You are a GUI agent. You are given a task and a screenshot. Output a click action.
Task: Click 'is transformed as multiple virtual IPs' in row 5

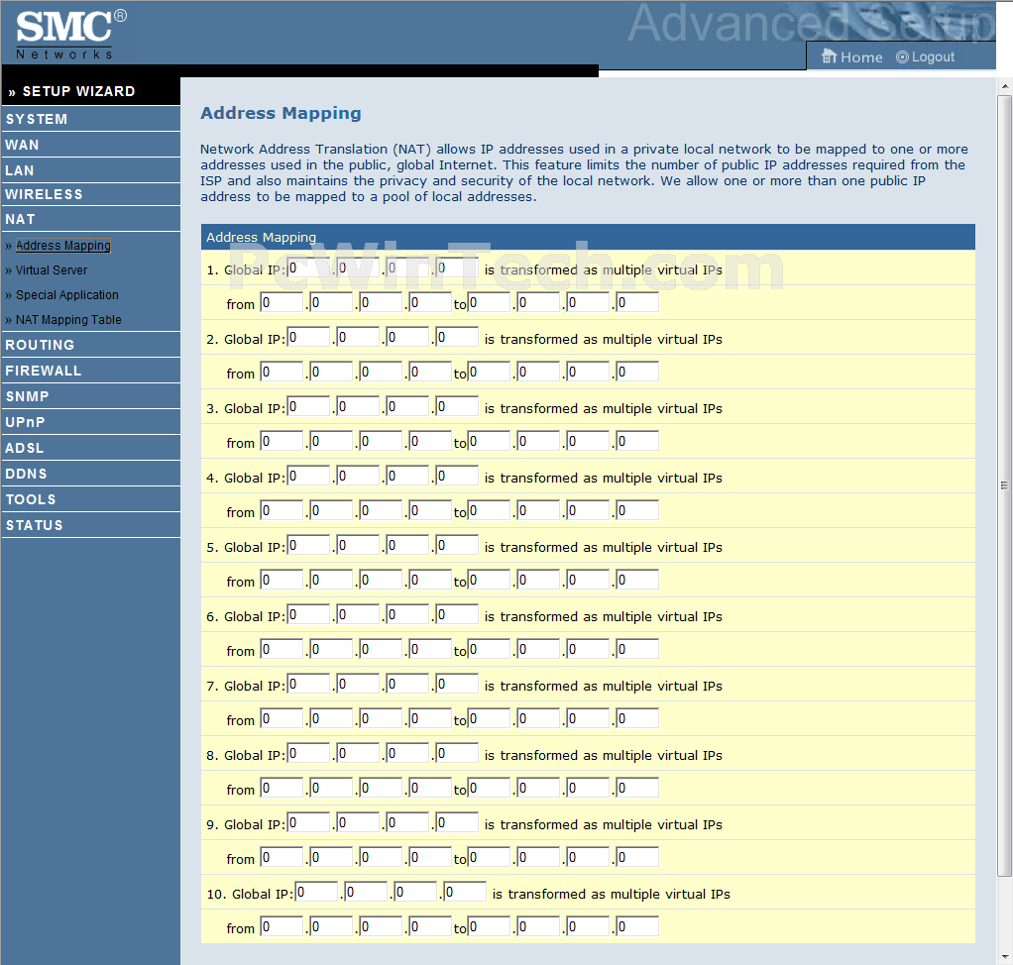604,547
